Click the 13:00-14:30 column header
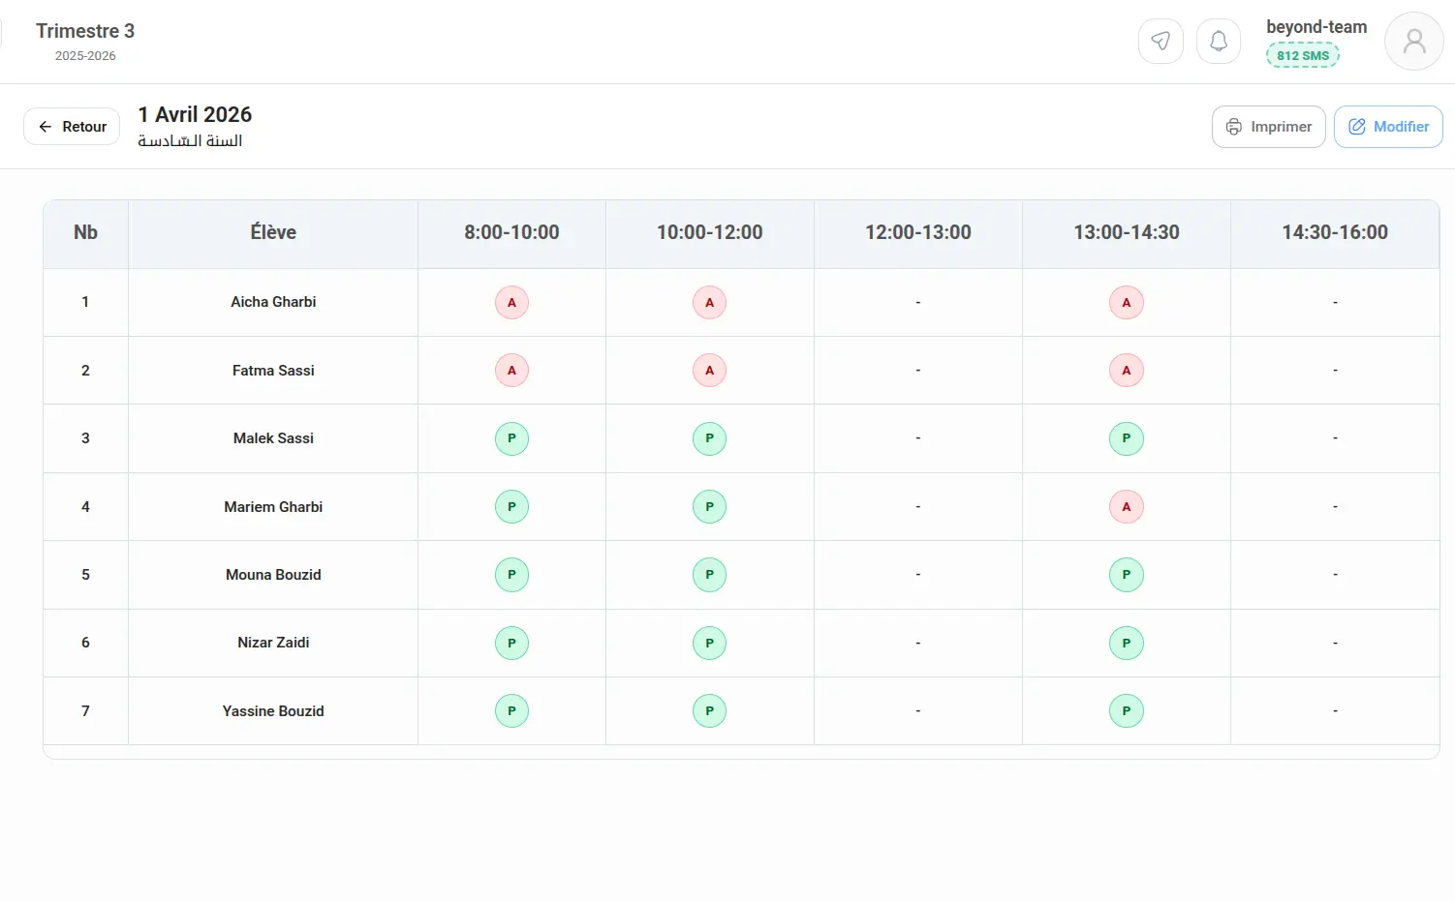Viewport: 1455px width, 901px height. pos(1127,233)
